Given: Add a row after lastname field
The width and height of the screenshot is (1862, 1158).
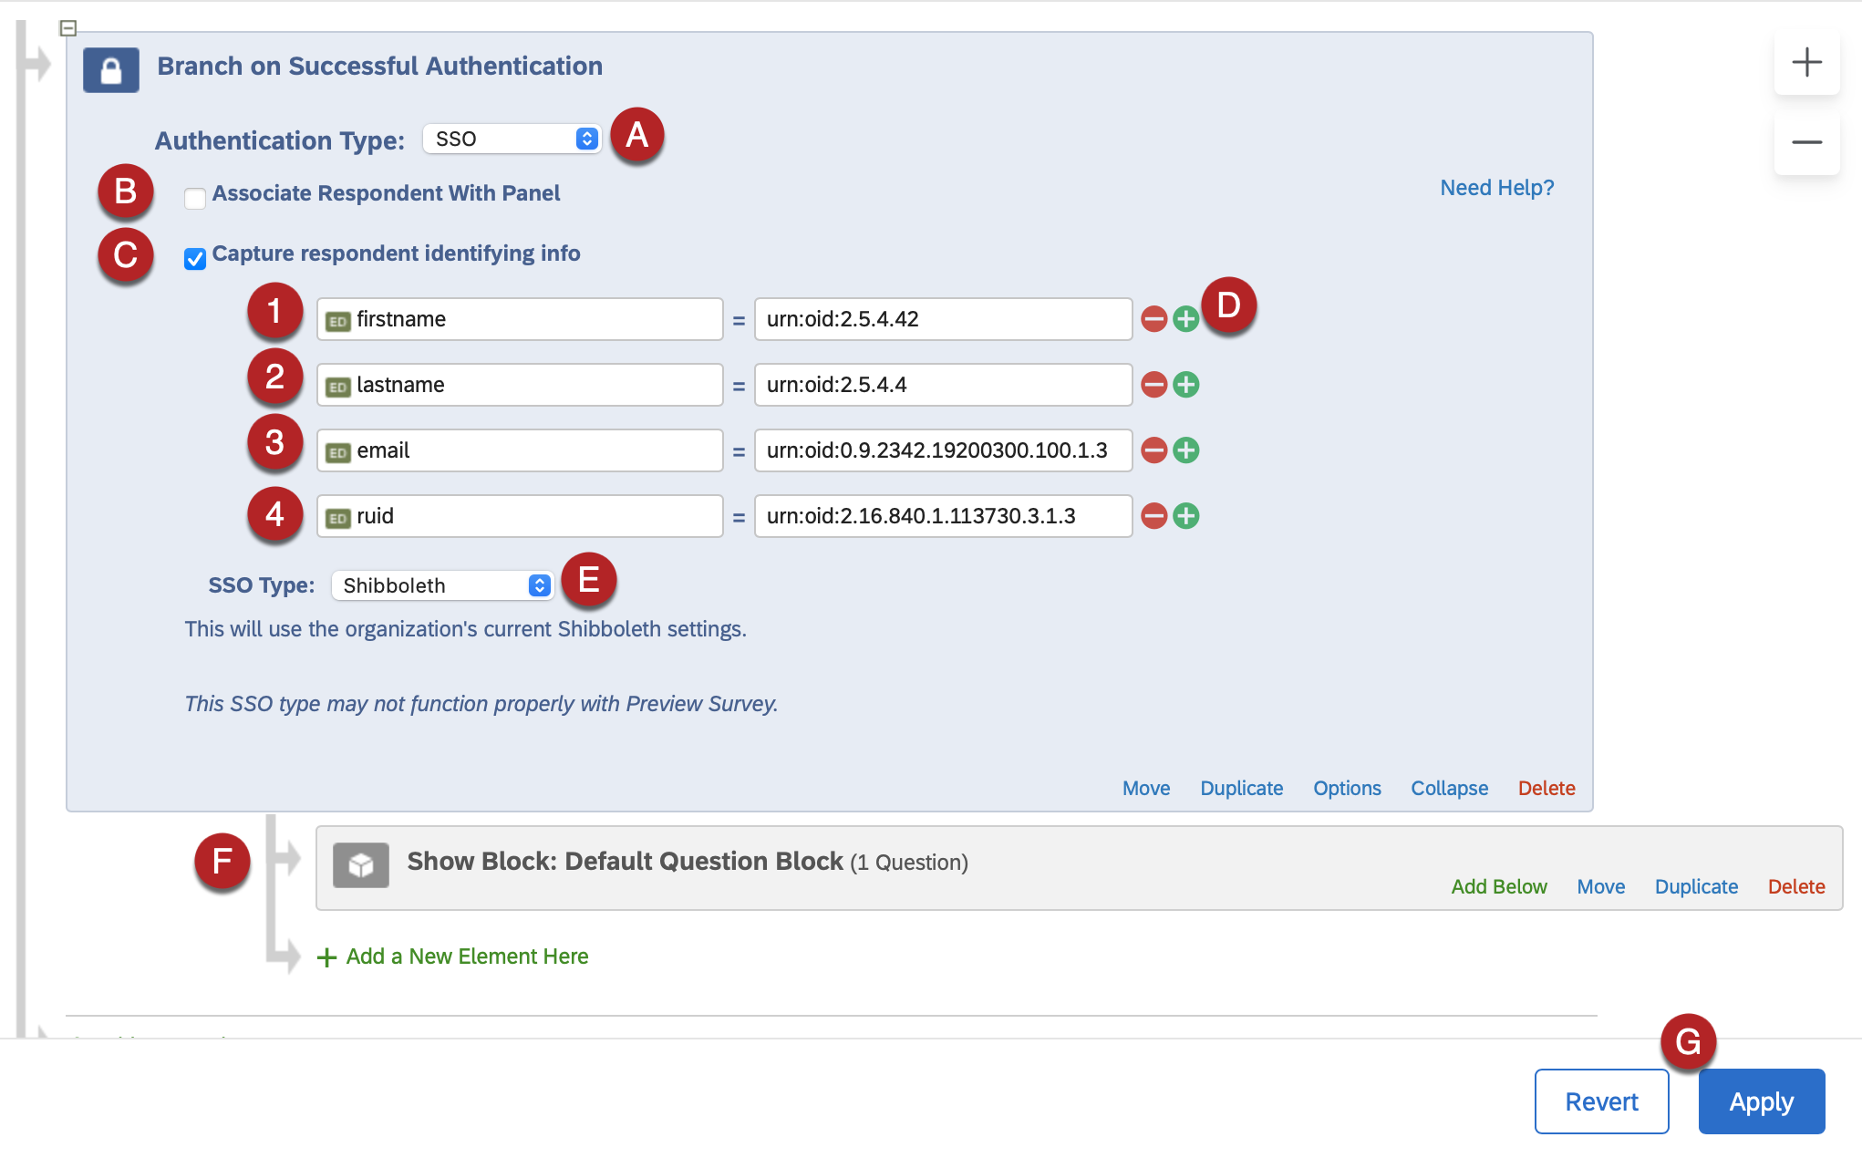Looking at the screenshot, I should (x=1185, y=385).
